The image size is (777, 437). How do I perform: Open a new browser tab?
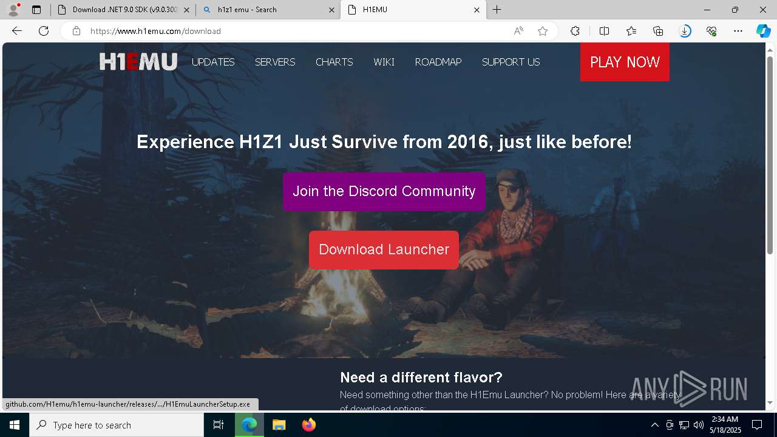pyautogui.click(x=497, y=10)
